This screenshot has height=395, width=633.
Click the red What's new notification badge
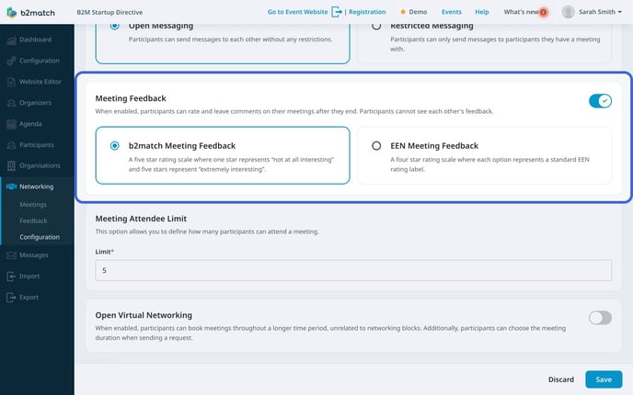[x=544, y=13]
